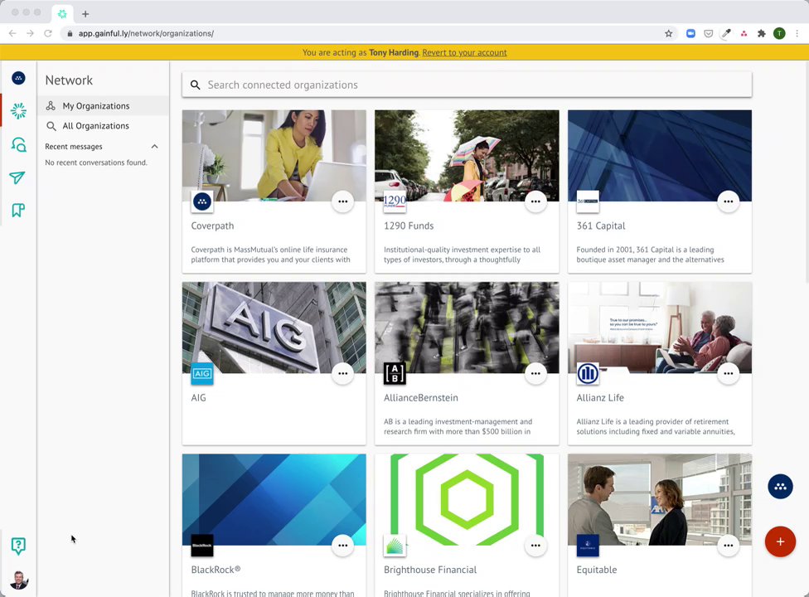The image size is (809, 597).
Task: Click the blue floating Coverpath button
Action: (x=780, y=487)
